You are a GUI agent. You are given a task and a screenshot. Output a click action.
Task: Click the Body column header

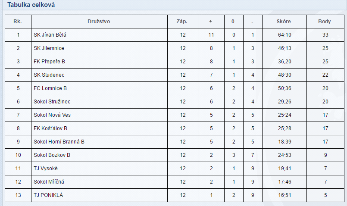point(325,22)
